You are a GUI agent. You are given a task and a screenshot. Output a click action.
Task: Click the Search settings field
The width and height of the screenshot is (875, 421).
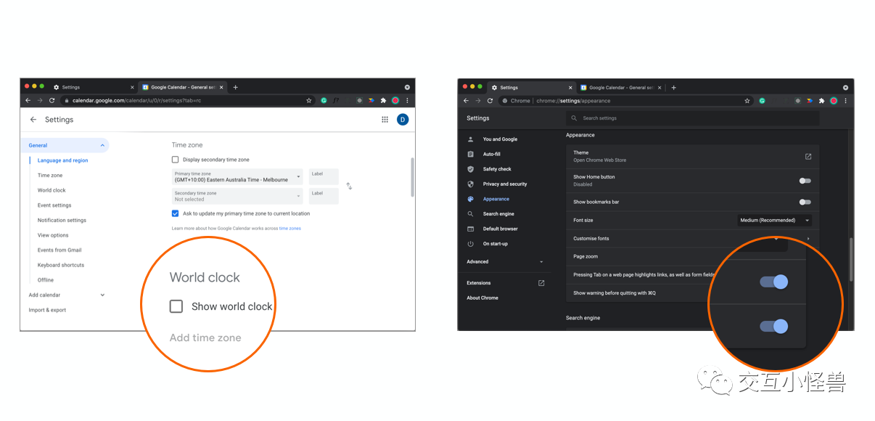692,118
